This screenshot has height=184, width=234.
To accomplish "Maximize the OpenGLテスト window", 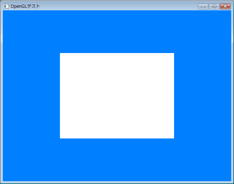I will click(214, 6).
